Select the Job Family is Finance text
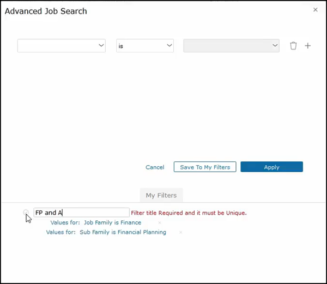 (112, 222)
